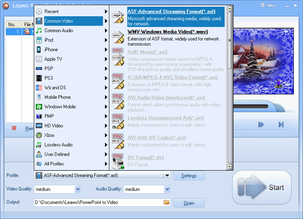Click PowerPoint file icon in row 1
The height and width of the screenshot is (219, 303).
coord(27,32)
